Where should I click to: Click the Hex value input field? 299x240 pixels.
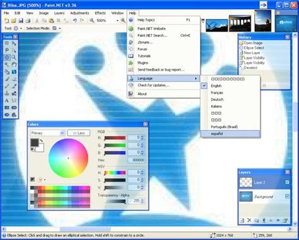tap(136, 160)
